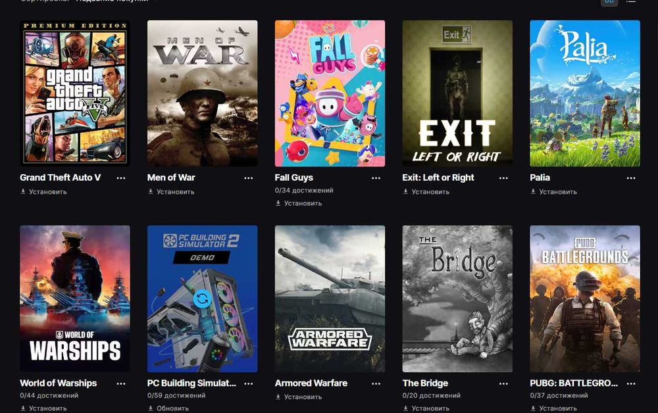This screenshot has height=413, width=658.
Task: Open the three-dot menu for Men of War
Action: coord(249,178)
